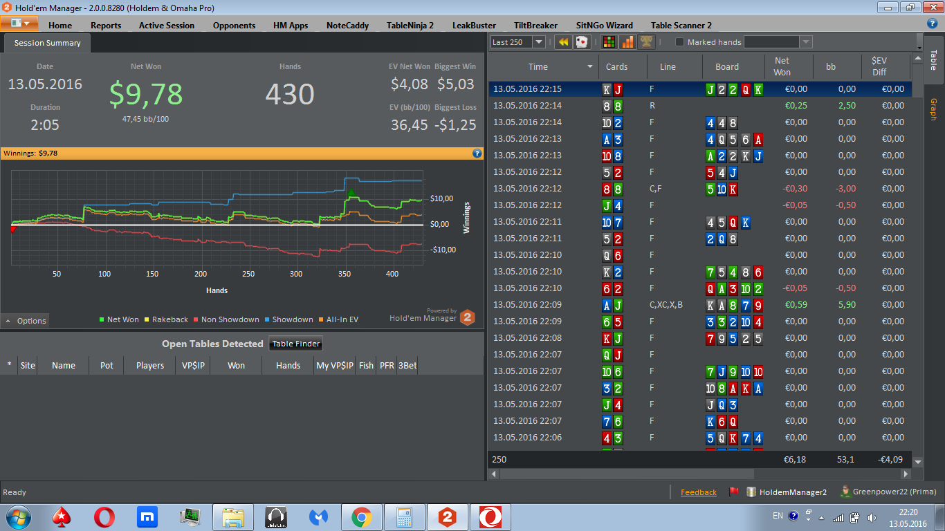Toggle Rakeback legend entry
This screenshot has height=531, width=945.
[x=165, y=319]
